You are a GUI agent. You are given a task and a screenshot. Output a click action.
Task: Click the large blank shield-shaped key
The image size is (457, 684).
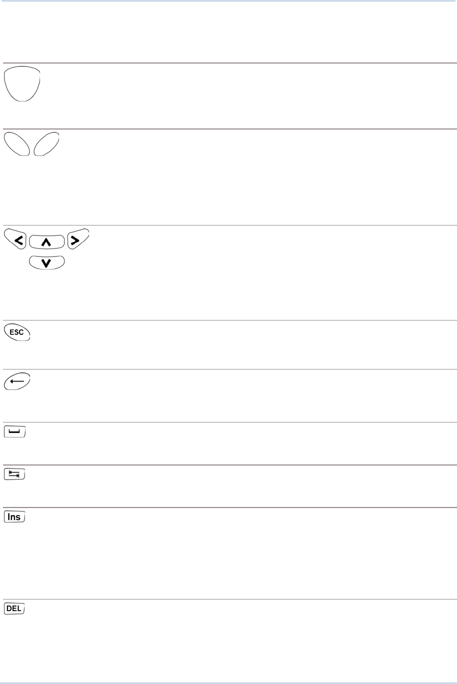[22, 83]
